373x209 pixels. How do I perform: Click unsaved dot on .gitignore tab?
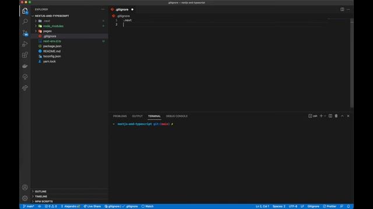tap(132, 9)
